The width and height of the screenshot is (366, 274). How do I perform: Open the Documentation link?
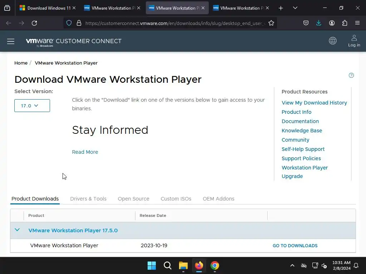pos(300,121)
